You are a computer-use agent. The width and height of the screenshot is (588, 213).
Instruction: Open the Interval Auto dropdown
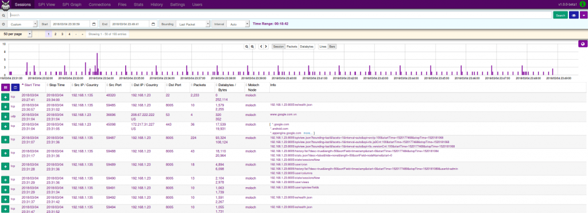tap(238, 24)
